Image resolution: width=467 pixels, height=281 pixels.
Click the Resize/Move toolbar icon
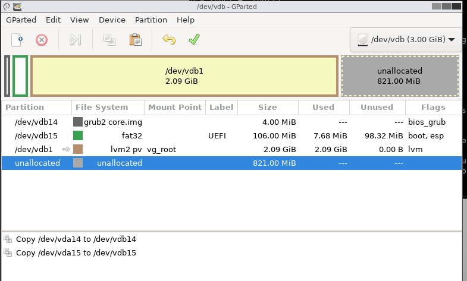[x=74, y=40]
